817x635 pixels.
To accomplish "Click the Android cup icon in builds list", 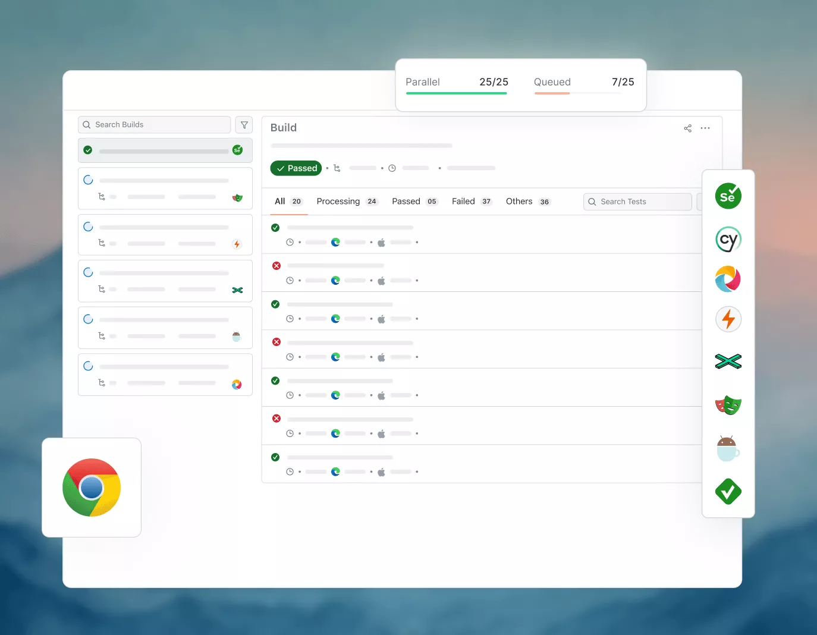I will coord(237,337).
